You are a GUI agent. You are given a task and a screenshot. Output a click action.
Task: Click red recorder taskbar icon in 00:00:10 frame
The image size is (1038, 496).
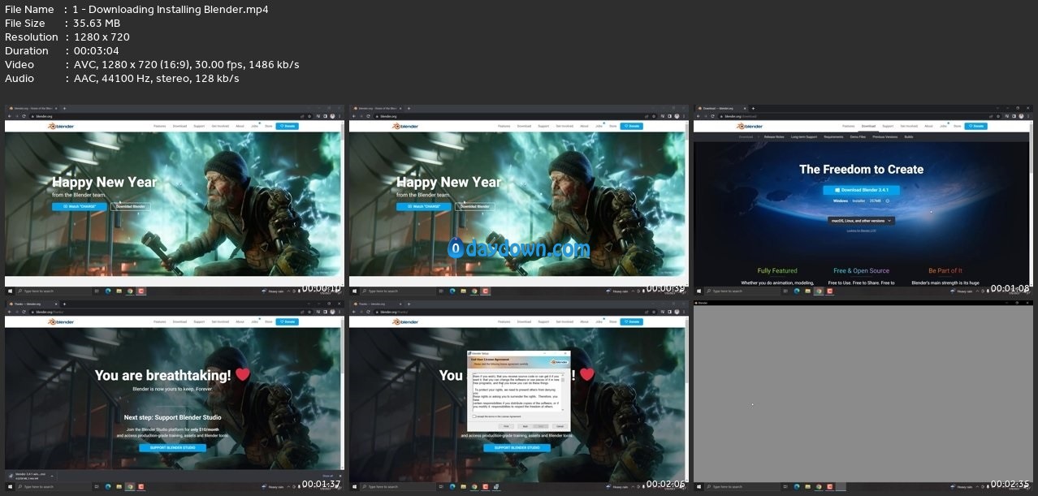[141, 291]
